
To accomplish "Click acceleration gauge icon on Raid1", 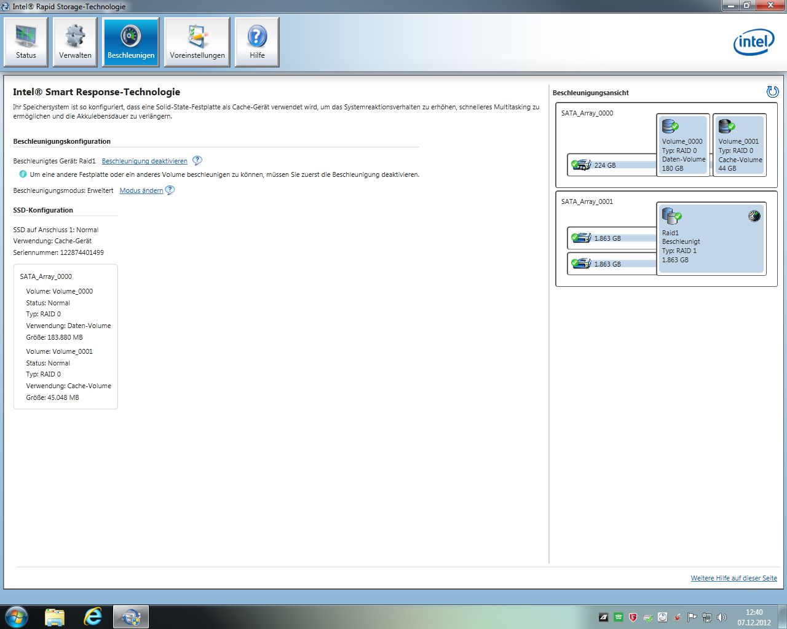I will (754, 216).
